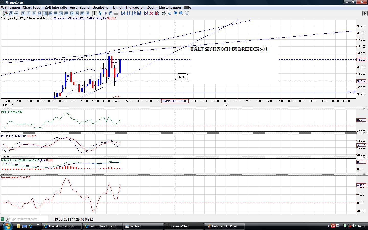The height and width of the screenshot is (230, 368).
Task: Close the Momentum indicator panel
Action: coord(365,174)
